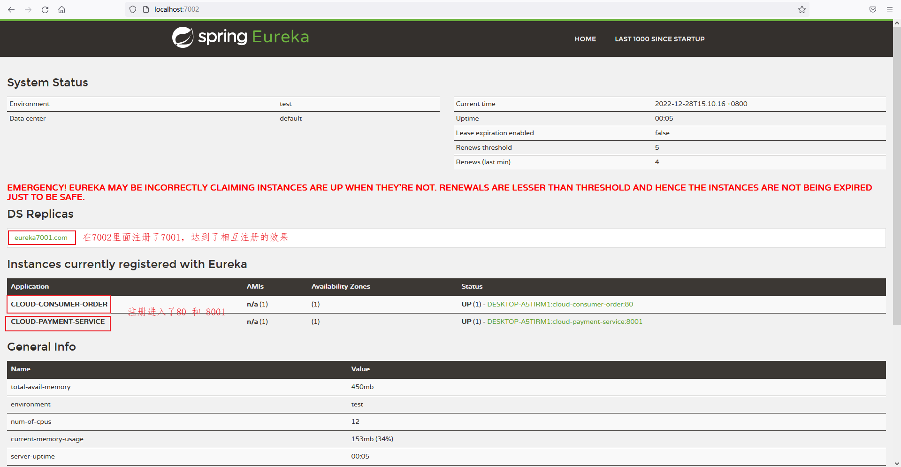901x467 pixels.
Task: Click the vertical scrollbar thumb
Action: tap(897, 176)
